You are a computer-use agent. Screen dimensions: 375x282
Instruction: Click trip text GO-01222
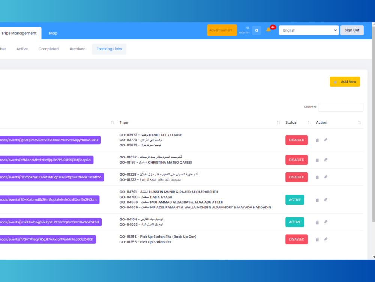coord(150,180)
